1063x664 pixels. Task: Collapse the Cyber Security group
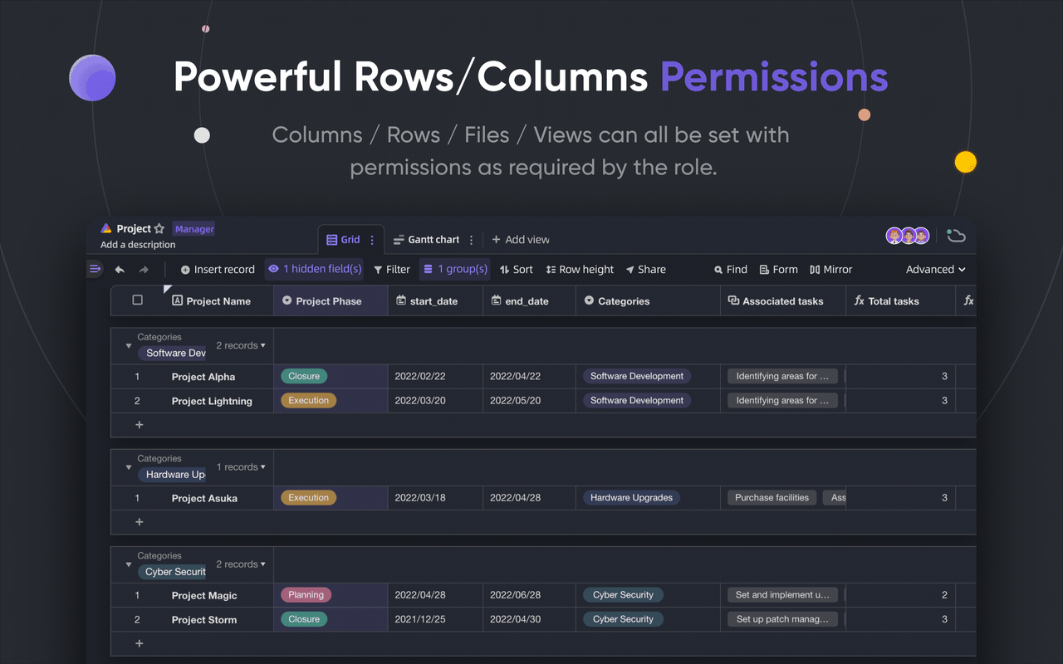(x=129, y=564)
